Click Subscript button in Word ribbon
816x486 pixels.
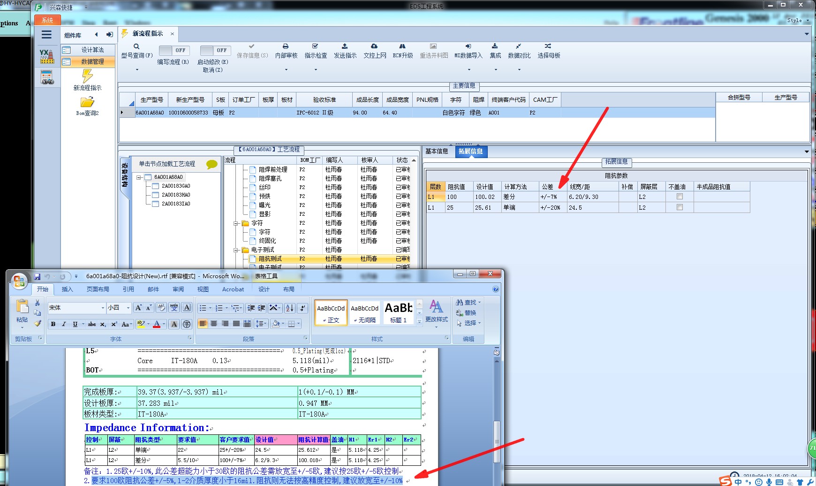click(103, 324)
